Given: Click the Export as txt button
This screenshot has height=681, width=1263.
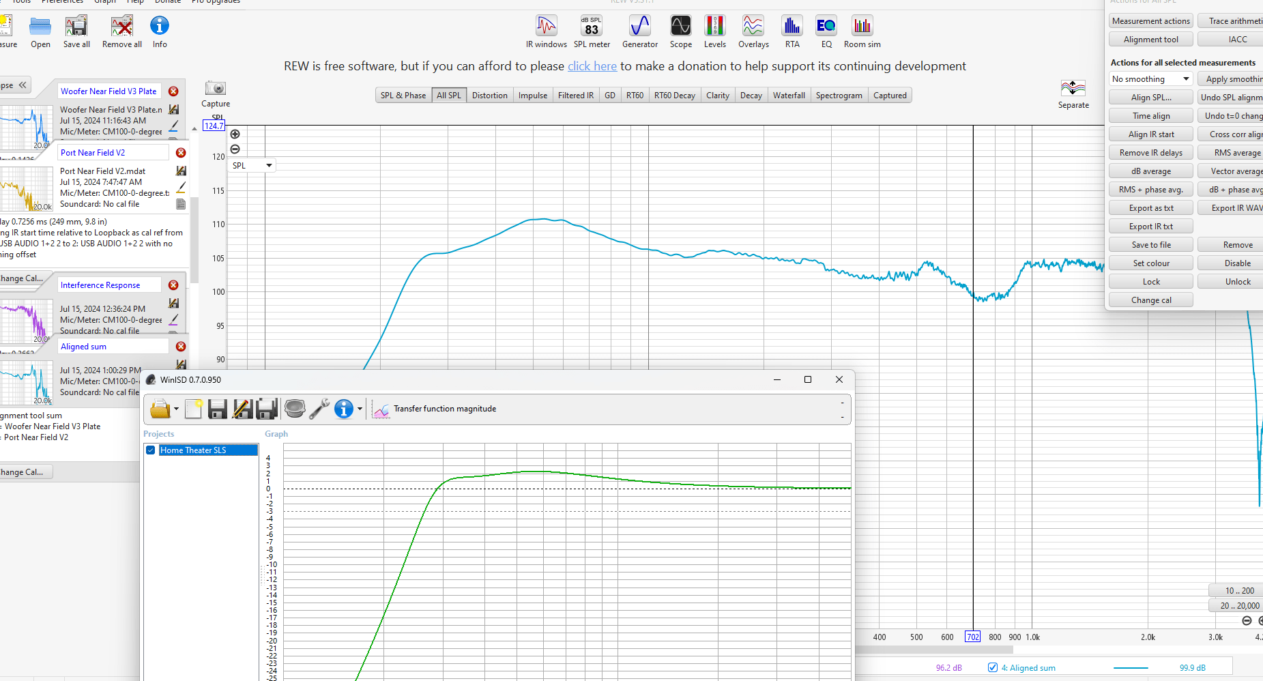Looking at the screenshot, I should click(1151, 208).
